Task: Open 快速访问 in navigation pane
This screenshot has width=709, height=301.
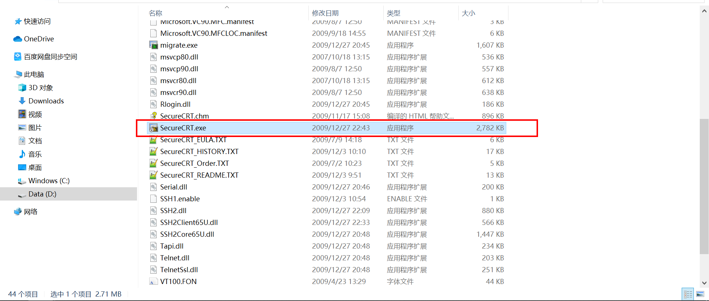Action: (37, 21)
